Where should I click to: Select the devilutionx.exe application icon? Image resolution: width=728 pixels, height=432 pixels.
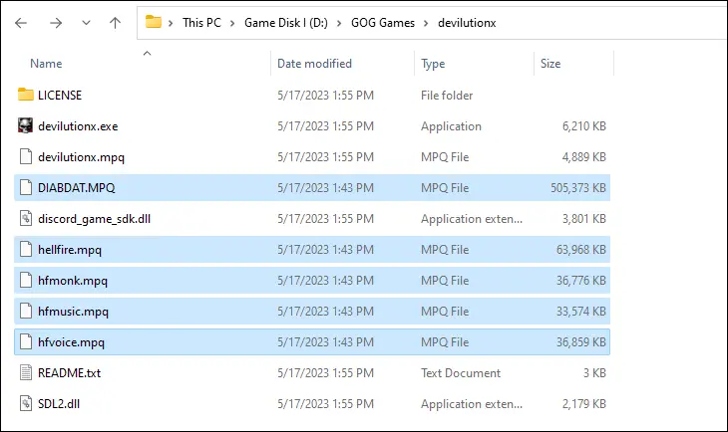point(26,125)
